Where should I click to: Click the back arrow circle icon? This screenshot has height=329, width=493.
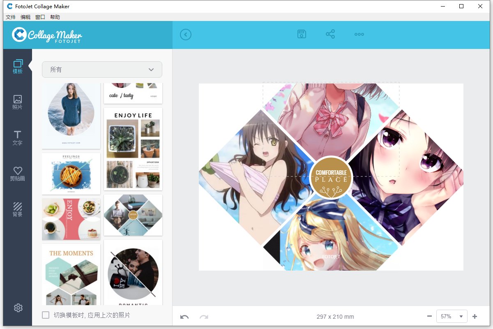coord(186,35)
